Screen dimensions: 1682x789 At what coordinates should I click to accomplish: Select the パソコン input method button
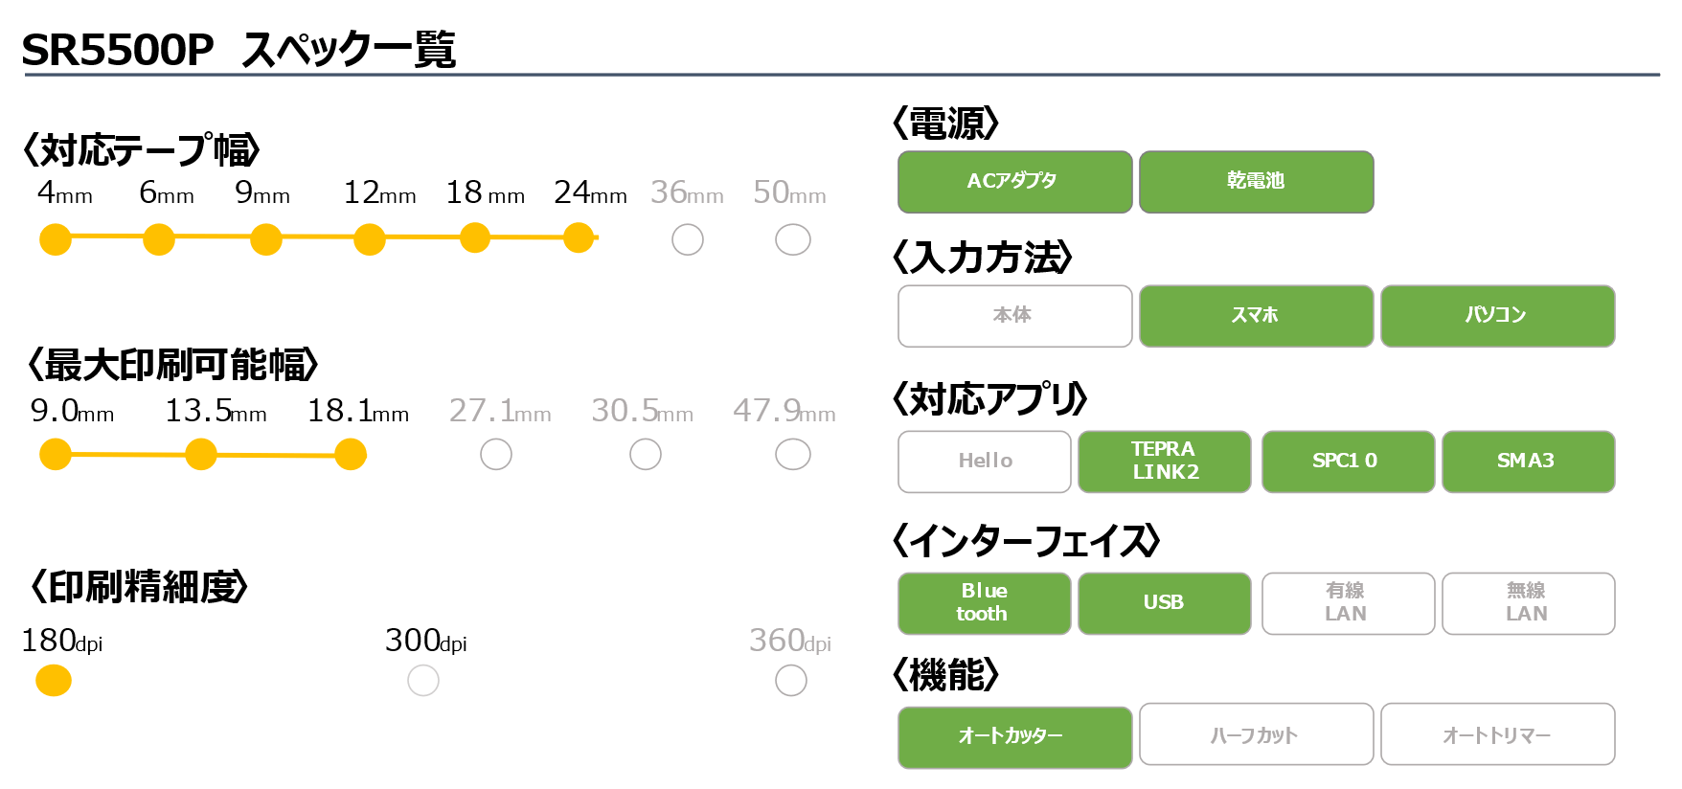pos(1498,316)
